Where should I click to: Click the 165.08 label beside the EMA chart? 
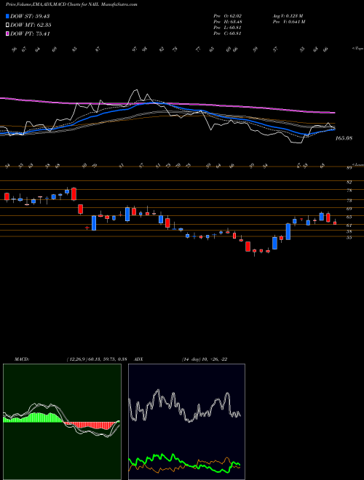pyautogui.click(x=344, y=138)
